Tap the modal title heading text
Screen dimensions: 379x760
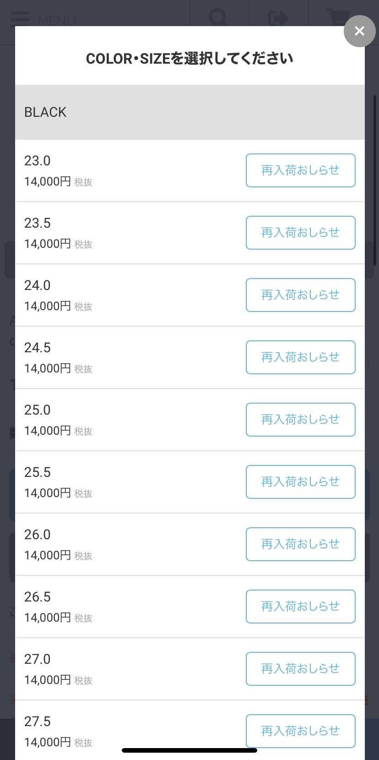(189, 59)
